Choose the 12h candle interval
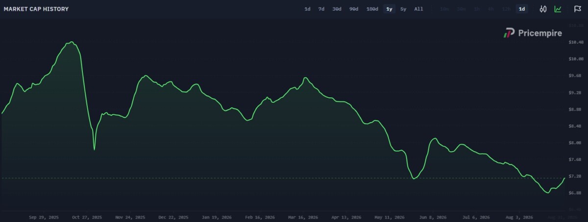This screenshot has width=588, height=222. click(506, 9)
